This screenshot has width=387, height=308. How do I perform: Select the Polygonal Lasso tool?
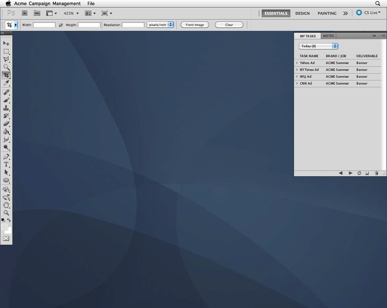(x=6, y=59)
